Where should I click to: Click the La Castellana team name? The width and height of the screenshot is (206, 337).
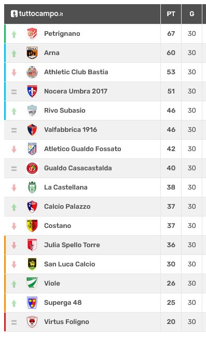66,187
